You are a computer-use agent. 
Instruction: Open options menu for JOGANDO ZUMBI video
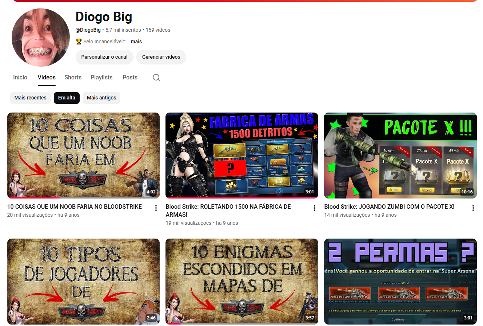click(473, 208)
